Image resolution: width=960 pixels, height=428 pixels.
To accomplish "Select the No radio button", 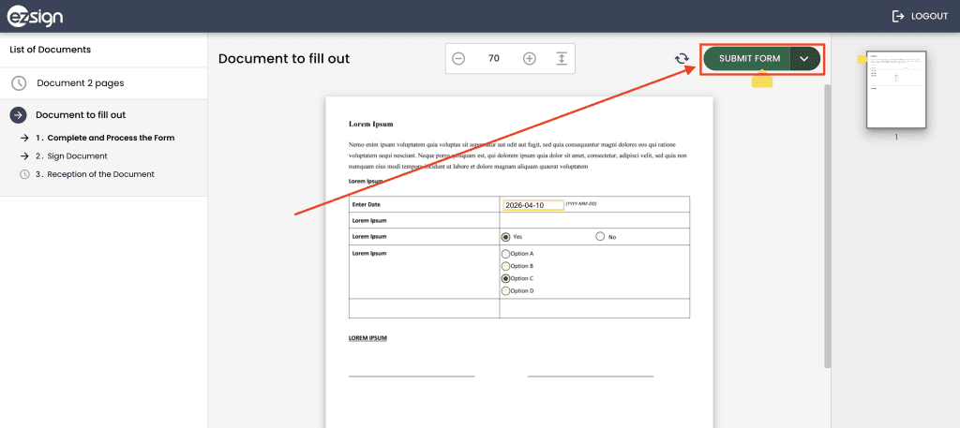I will (x=600, y=237).
